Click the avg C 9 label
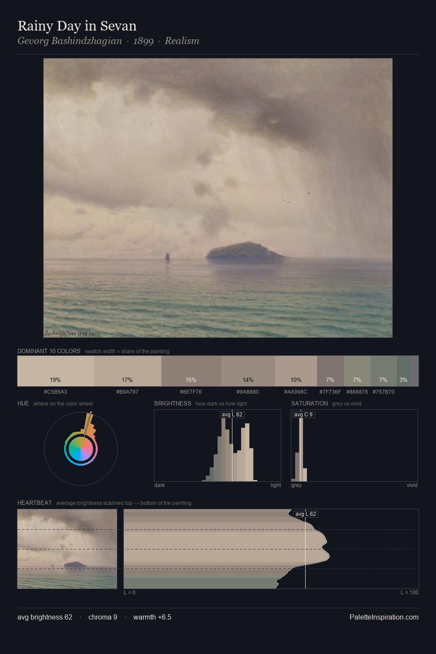 point(303,415)
